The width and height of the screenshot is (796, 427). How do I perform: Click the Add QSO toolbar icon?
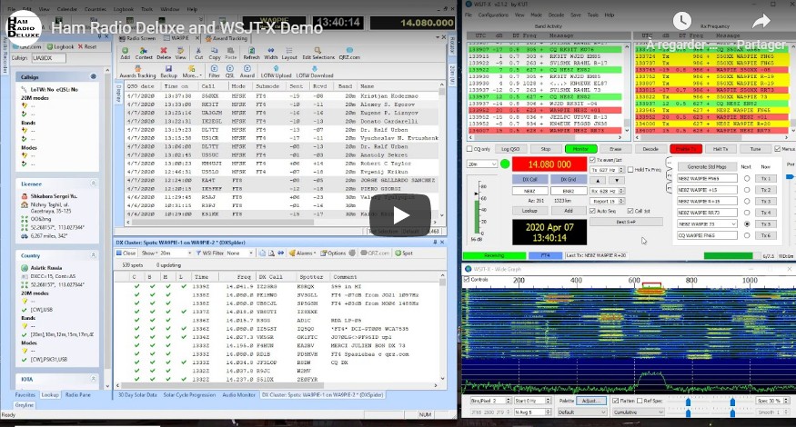click(x=126, y=54)
